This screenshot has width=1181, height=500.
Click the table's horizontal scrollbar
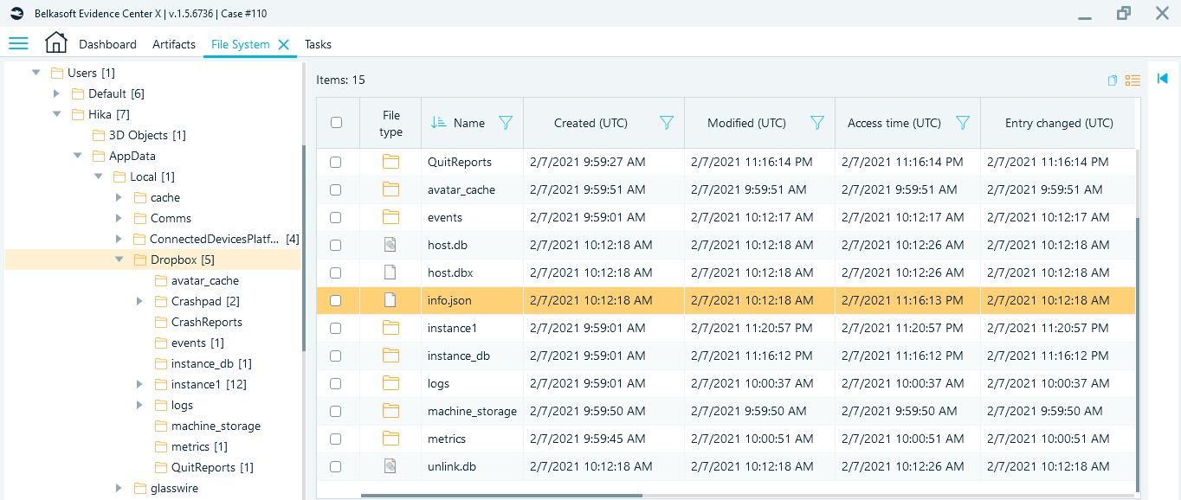501,496
